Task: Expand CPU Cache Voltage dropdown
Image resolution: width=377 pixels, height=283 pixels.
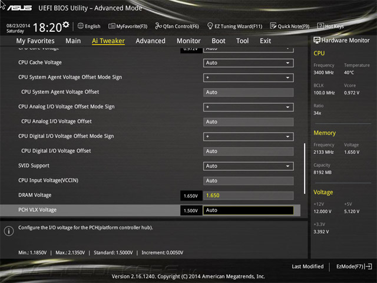Action: click(x=249, y=63)
